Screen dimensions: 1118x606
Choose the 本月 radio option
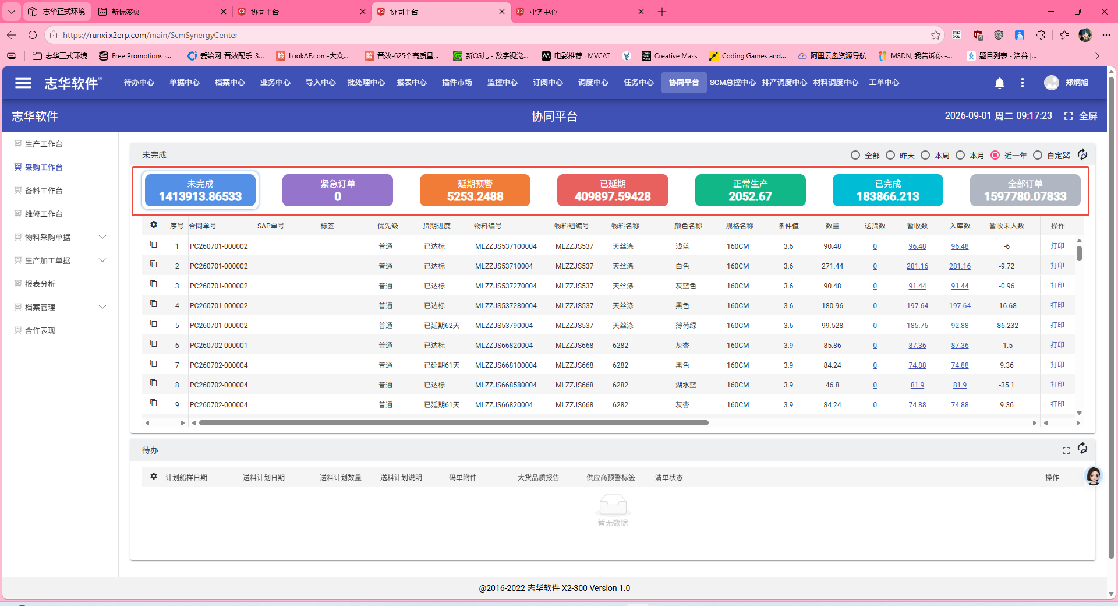tap(960, 155)
